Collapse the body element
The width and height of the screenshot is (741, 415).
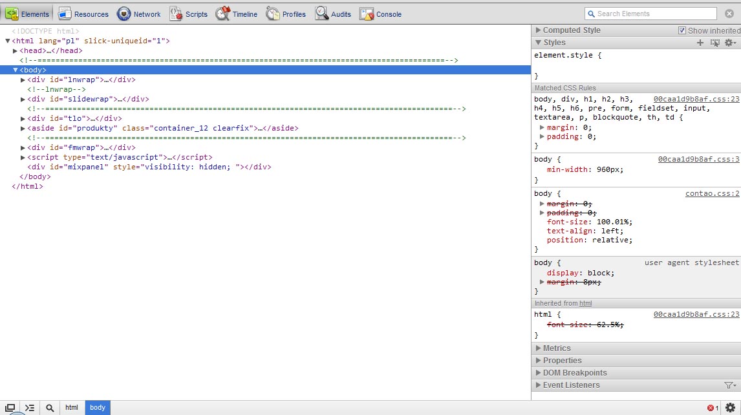[x=15, y=70]
